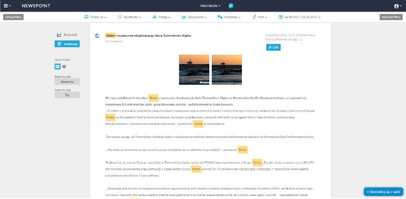Viewport: 406px width, 199px height.
Task: Click the Eksportuj button
Action: click(67, 82)
